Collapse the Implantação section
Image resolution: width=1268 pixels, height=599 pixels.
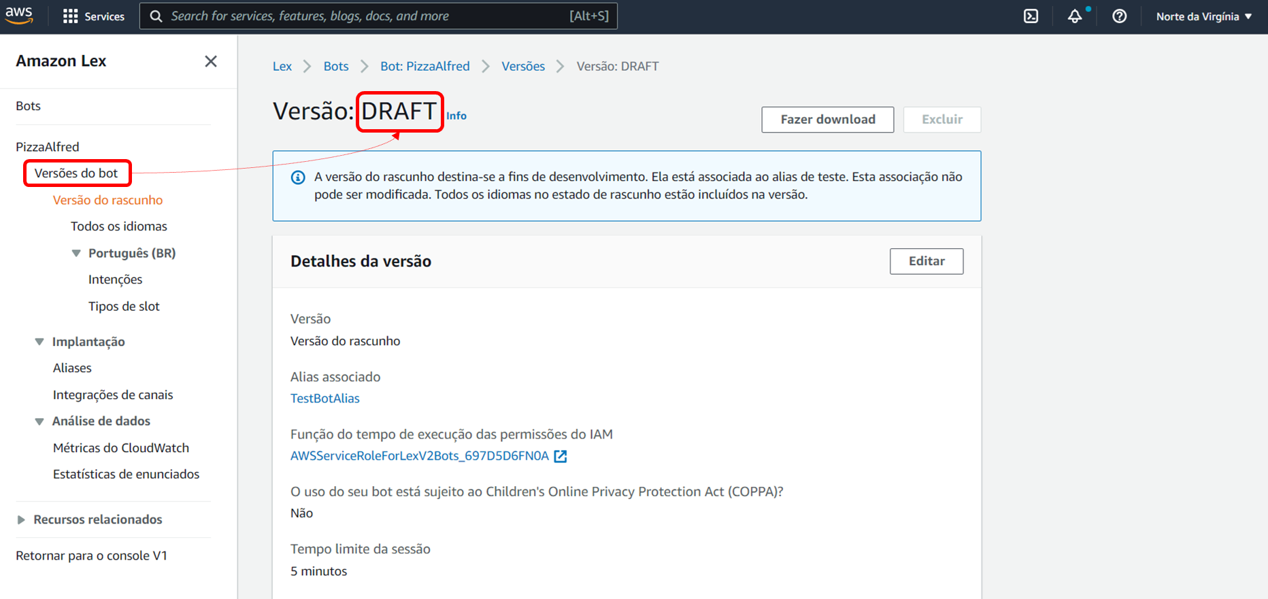point(39,341)
